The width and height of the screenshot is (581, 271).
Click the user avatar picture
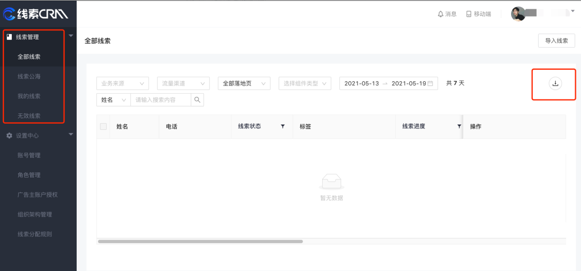tap(518, 14)
